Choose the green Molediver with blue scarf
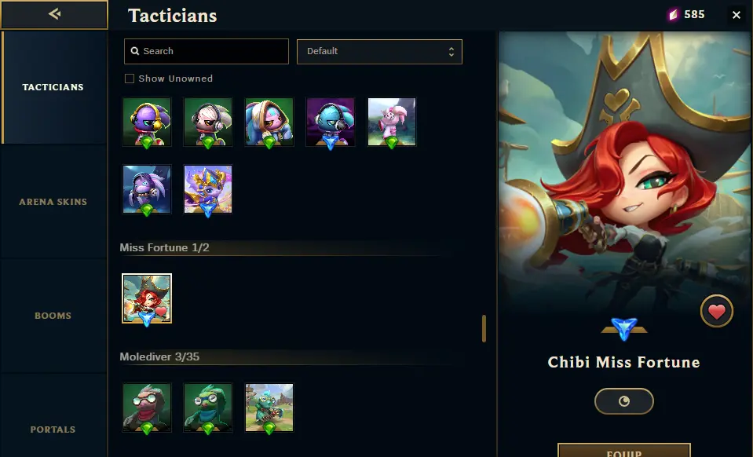The width and height of the screenshot is (753, 457). 208,408
